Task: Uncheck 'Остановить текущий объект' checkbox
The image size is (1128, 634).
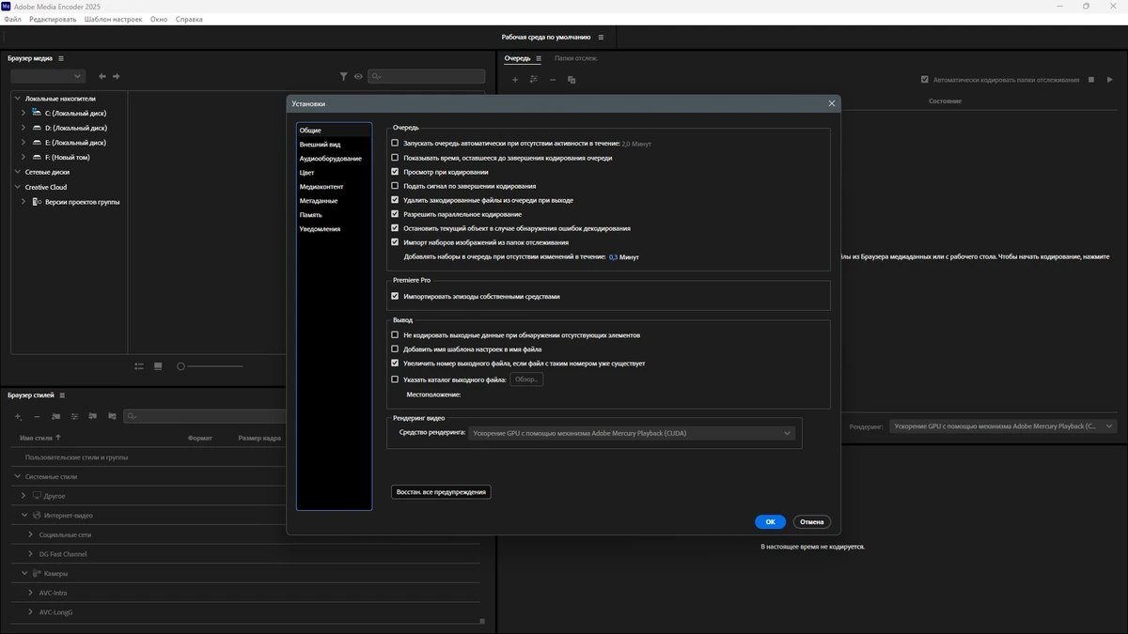Action: tap(395, 228)
